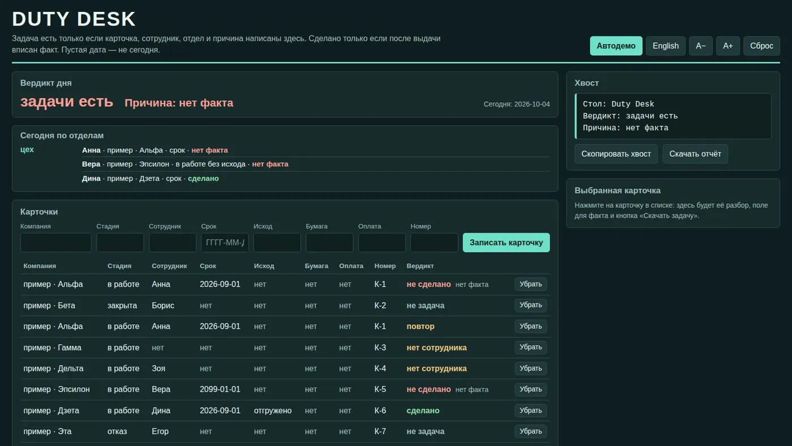This screenshot has width=792, height=446.
Task: Focus the Компания input field
Action: tap(56, 243)
